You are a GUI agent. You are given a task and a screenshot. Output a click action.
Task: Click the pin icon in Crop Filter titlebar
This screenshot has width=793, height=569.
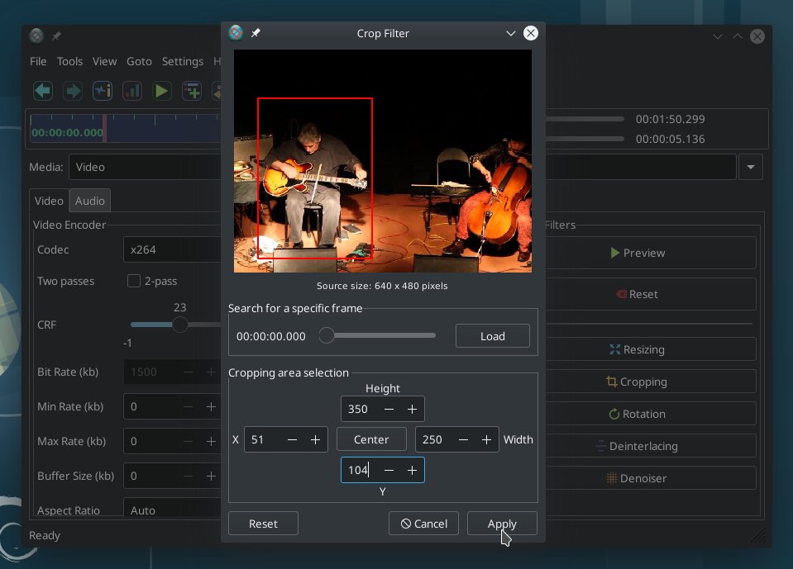256,33
